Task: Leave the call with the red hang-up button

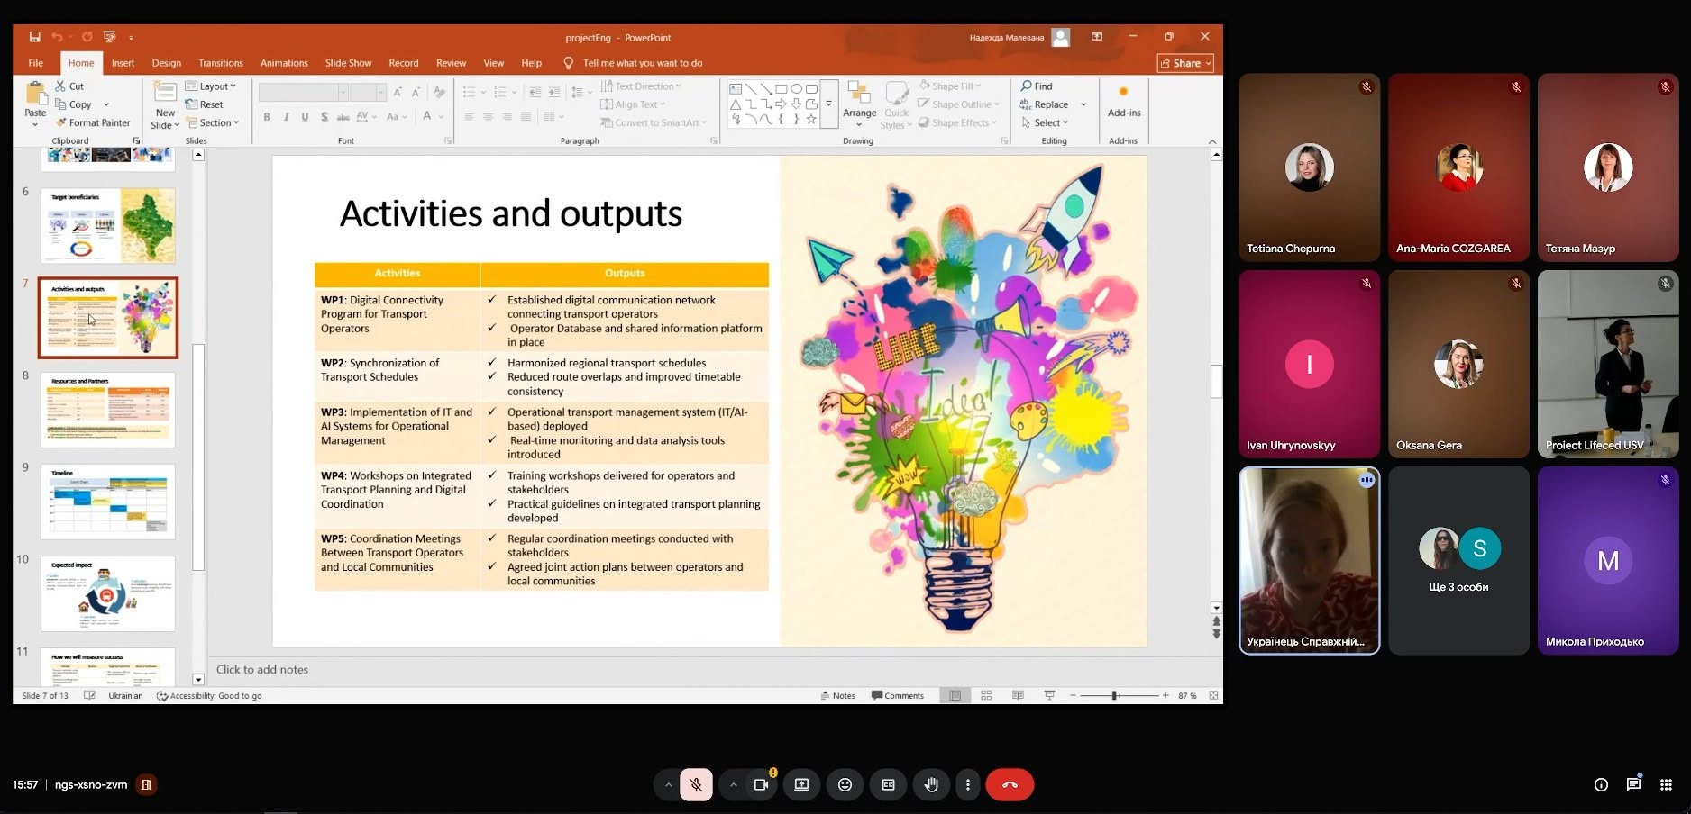Action: tap(1010, 784)
